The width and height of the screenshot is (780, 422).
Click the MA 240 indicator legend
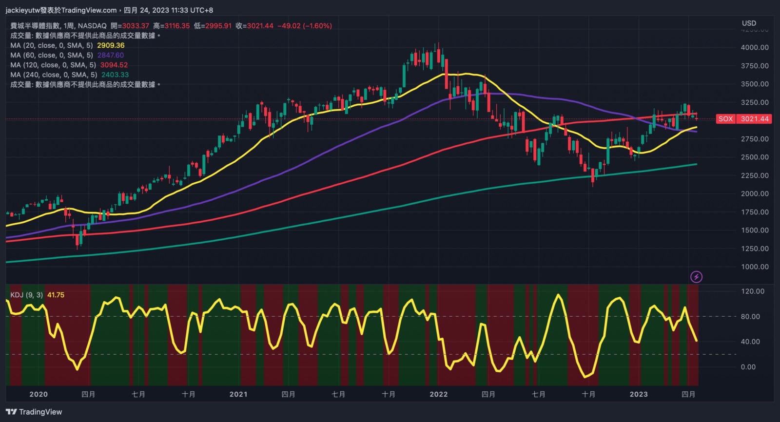point(54,75)
